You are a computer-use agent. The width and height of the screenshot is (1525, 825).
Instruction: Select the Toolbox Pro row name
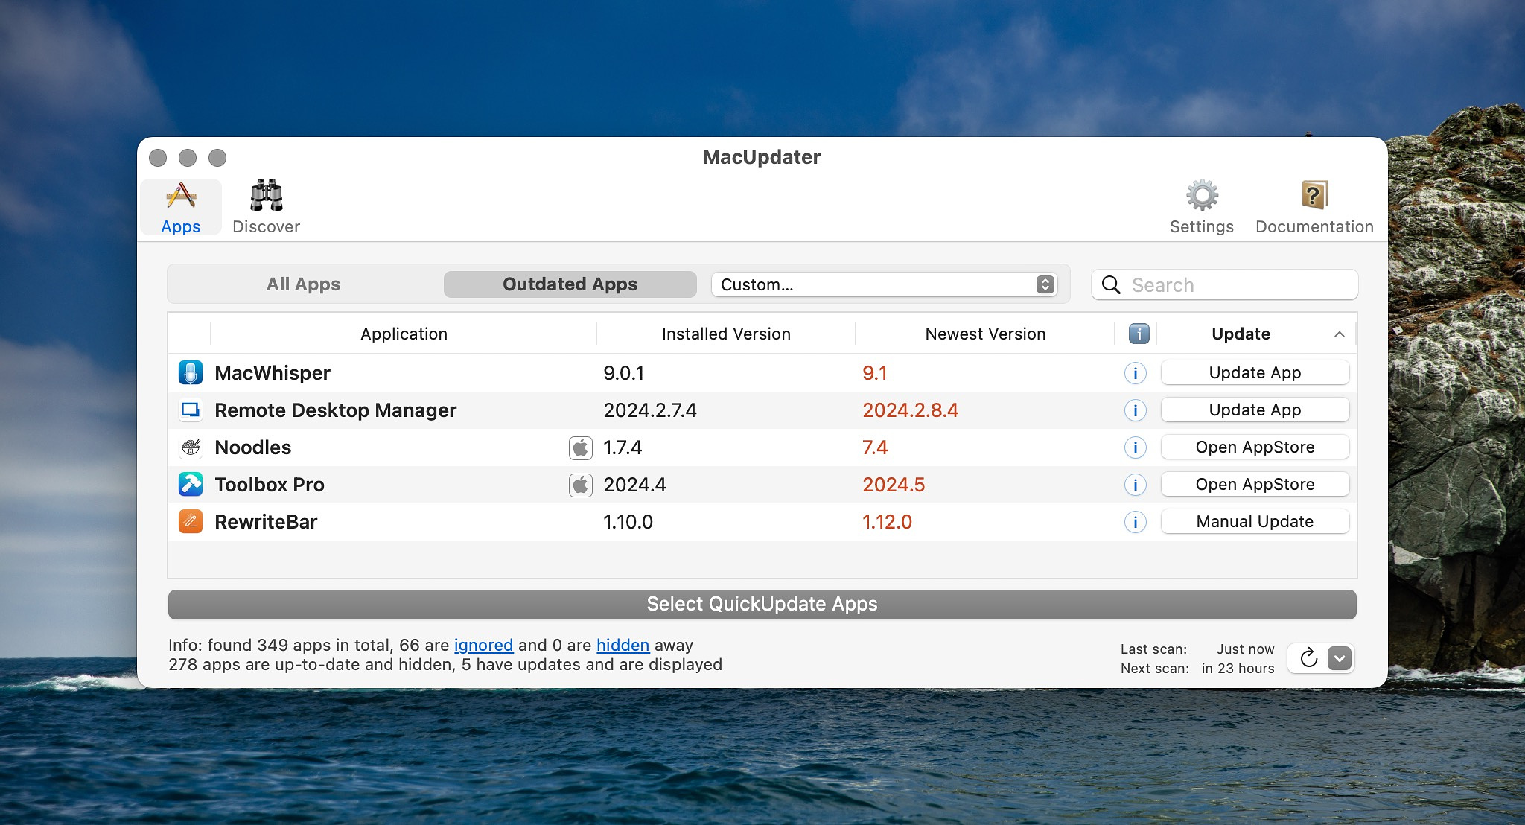point(270,485)
